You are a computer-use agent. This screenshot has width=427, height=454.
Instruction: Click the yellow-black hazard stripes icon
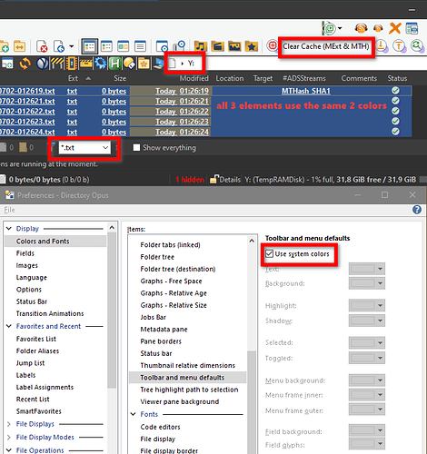[57, 64]
